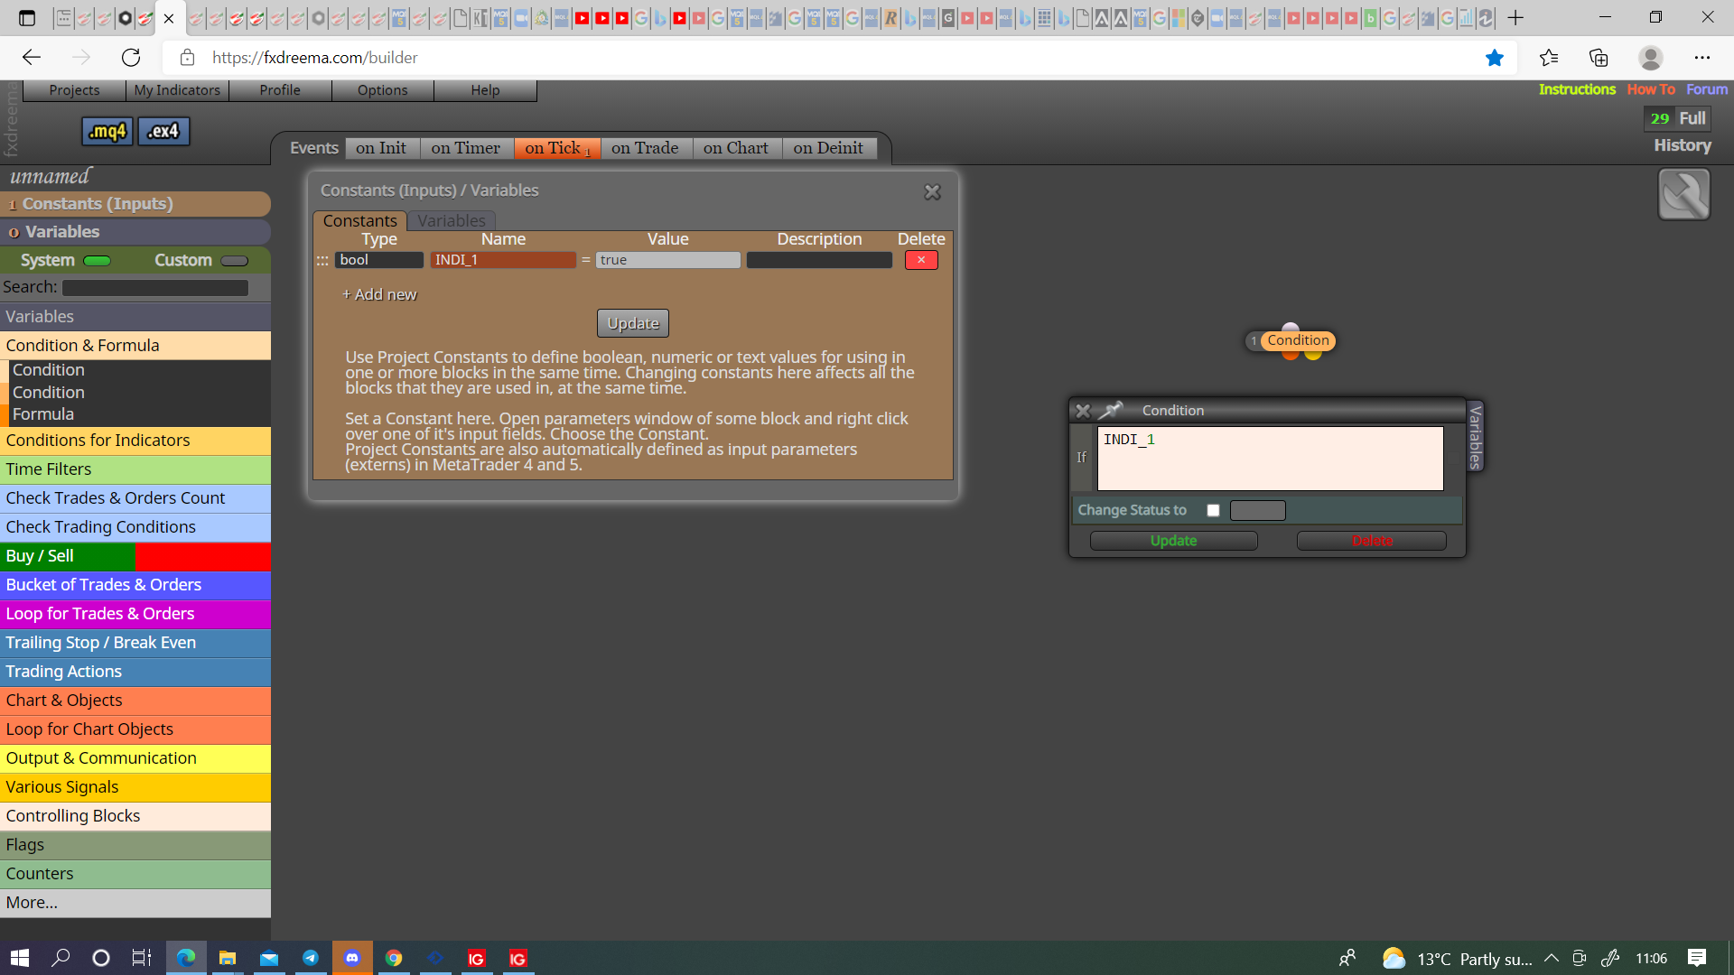Toggle the Custom blocks switch
This screenshot has width=1734, height=975.
point(234,261)
